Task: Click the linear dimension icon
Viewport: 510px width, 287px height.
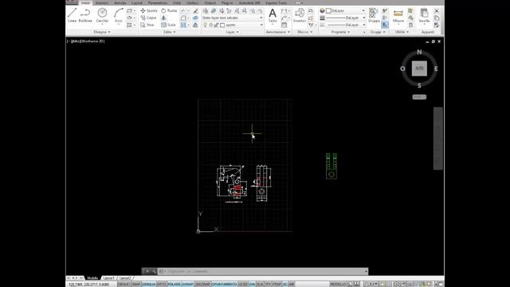Action: pos(284,10)
